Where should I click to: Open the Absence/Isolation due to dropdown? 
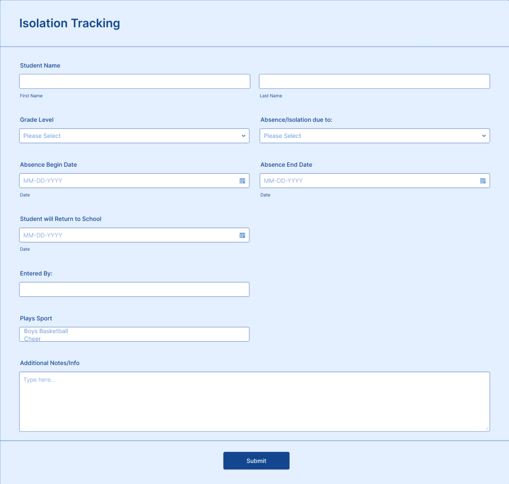coord(375,136)
